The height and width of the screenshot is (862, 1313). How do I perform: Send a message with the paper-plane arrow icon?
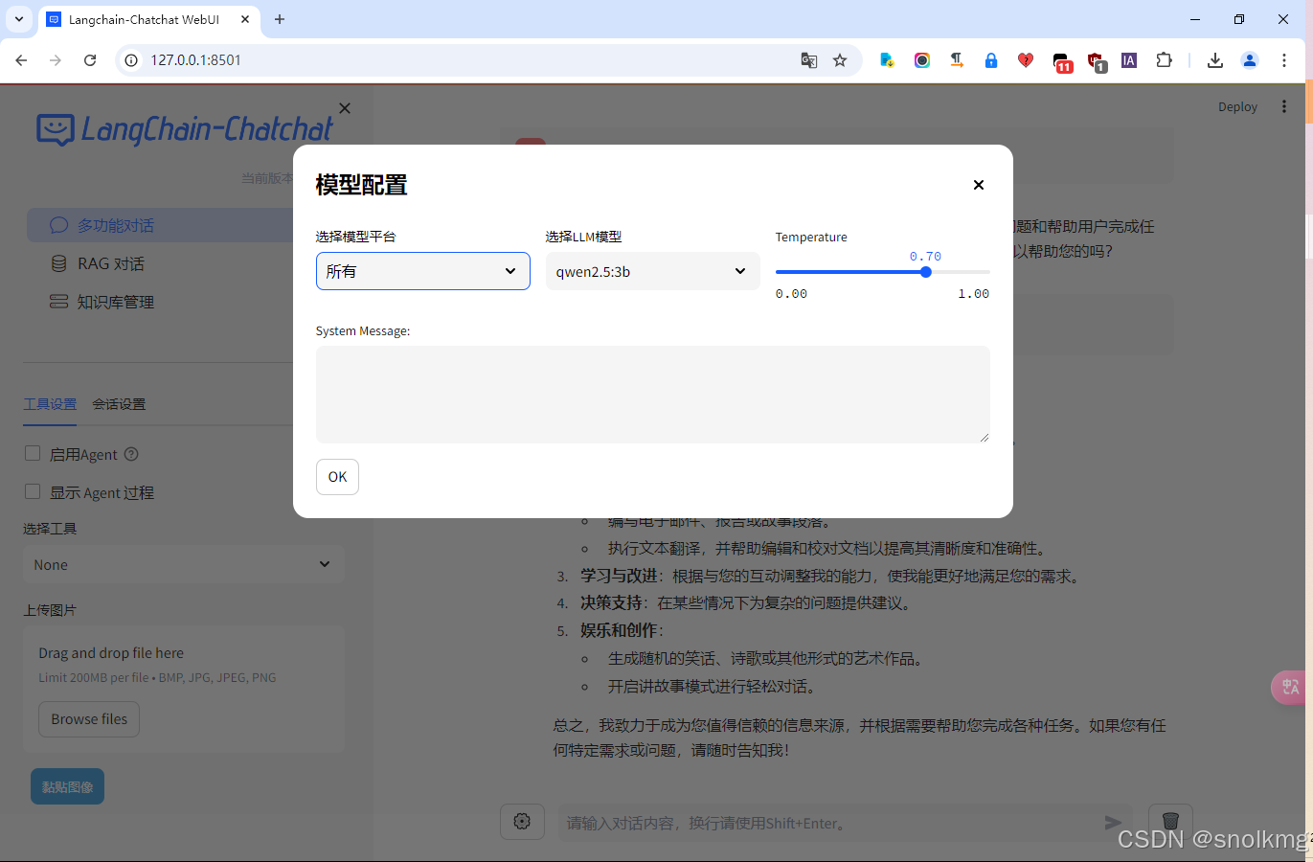(1113, 821)
